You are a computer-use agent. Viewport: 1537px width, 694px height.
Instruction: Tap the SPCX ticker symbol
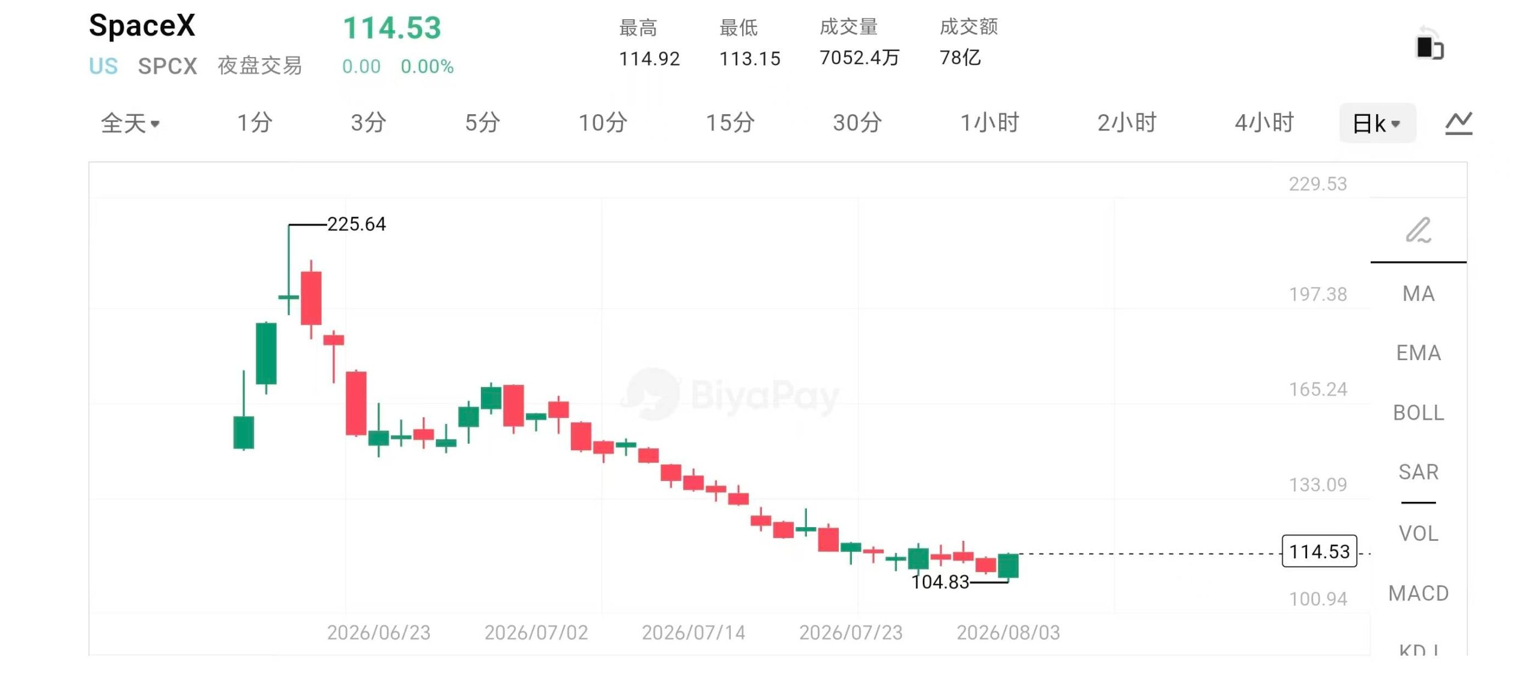tap(168, 66)
